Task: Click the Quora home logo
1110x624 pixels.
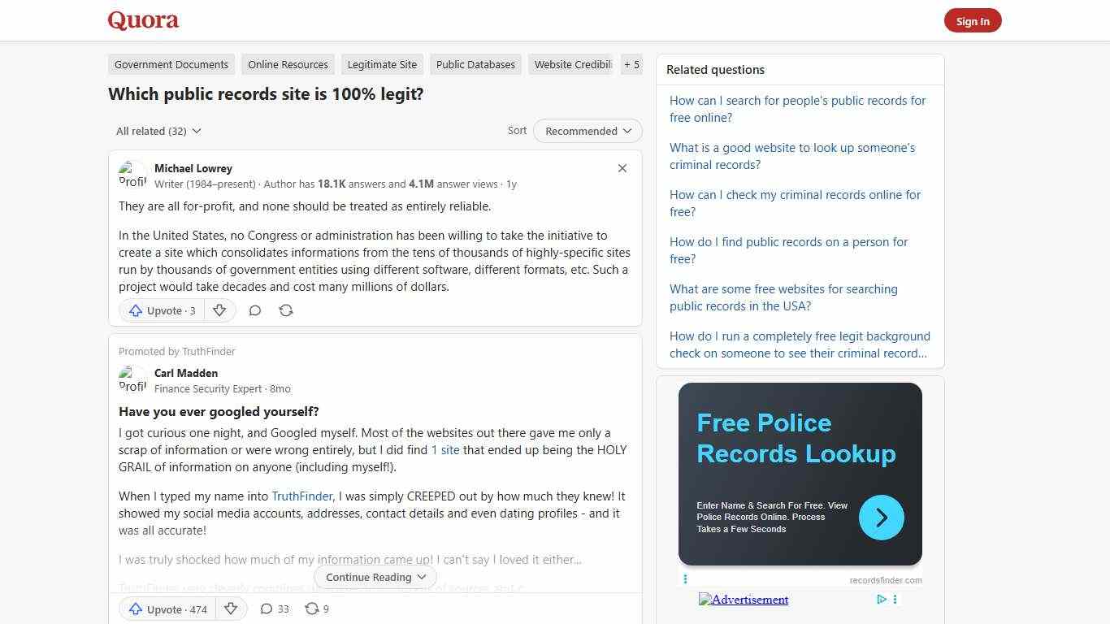Action: [142, 19]
